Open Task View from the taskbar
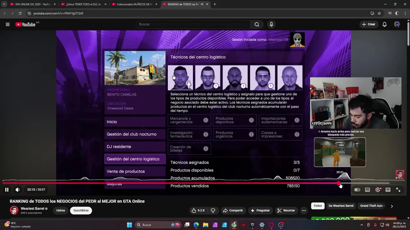Screen dimensions: 410x230 pyautogui.click(x=187, y=225)
